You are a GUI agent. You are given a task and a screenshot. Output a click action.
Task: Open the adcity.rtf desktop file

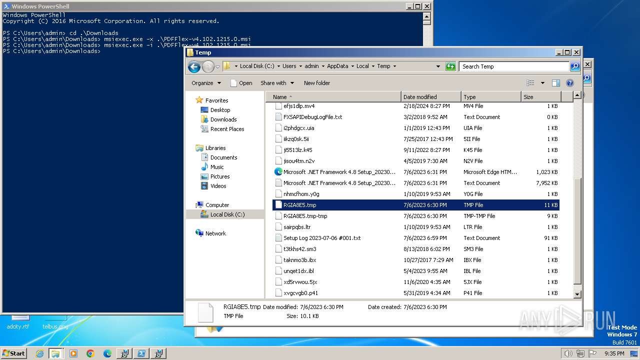18,322
